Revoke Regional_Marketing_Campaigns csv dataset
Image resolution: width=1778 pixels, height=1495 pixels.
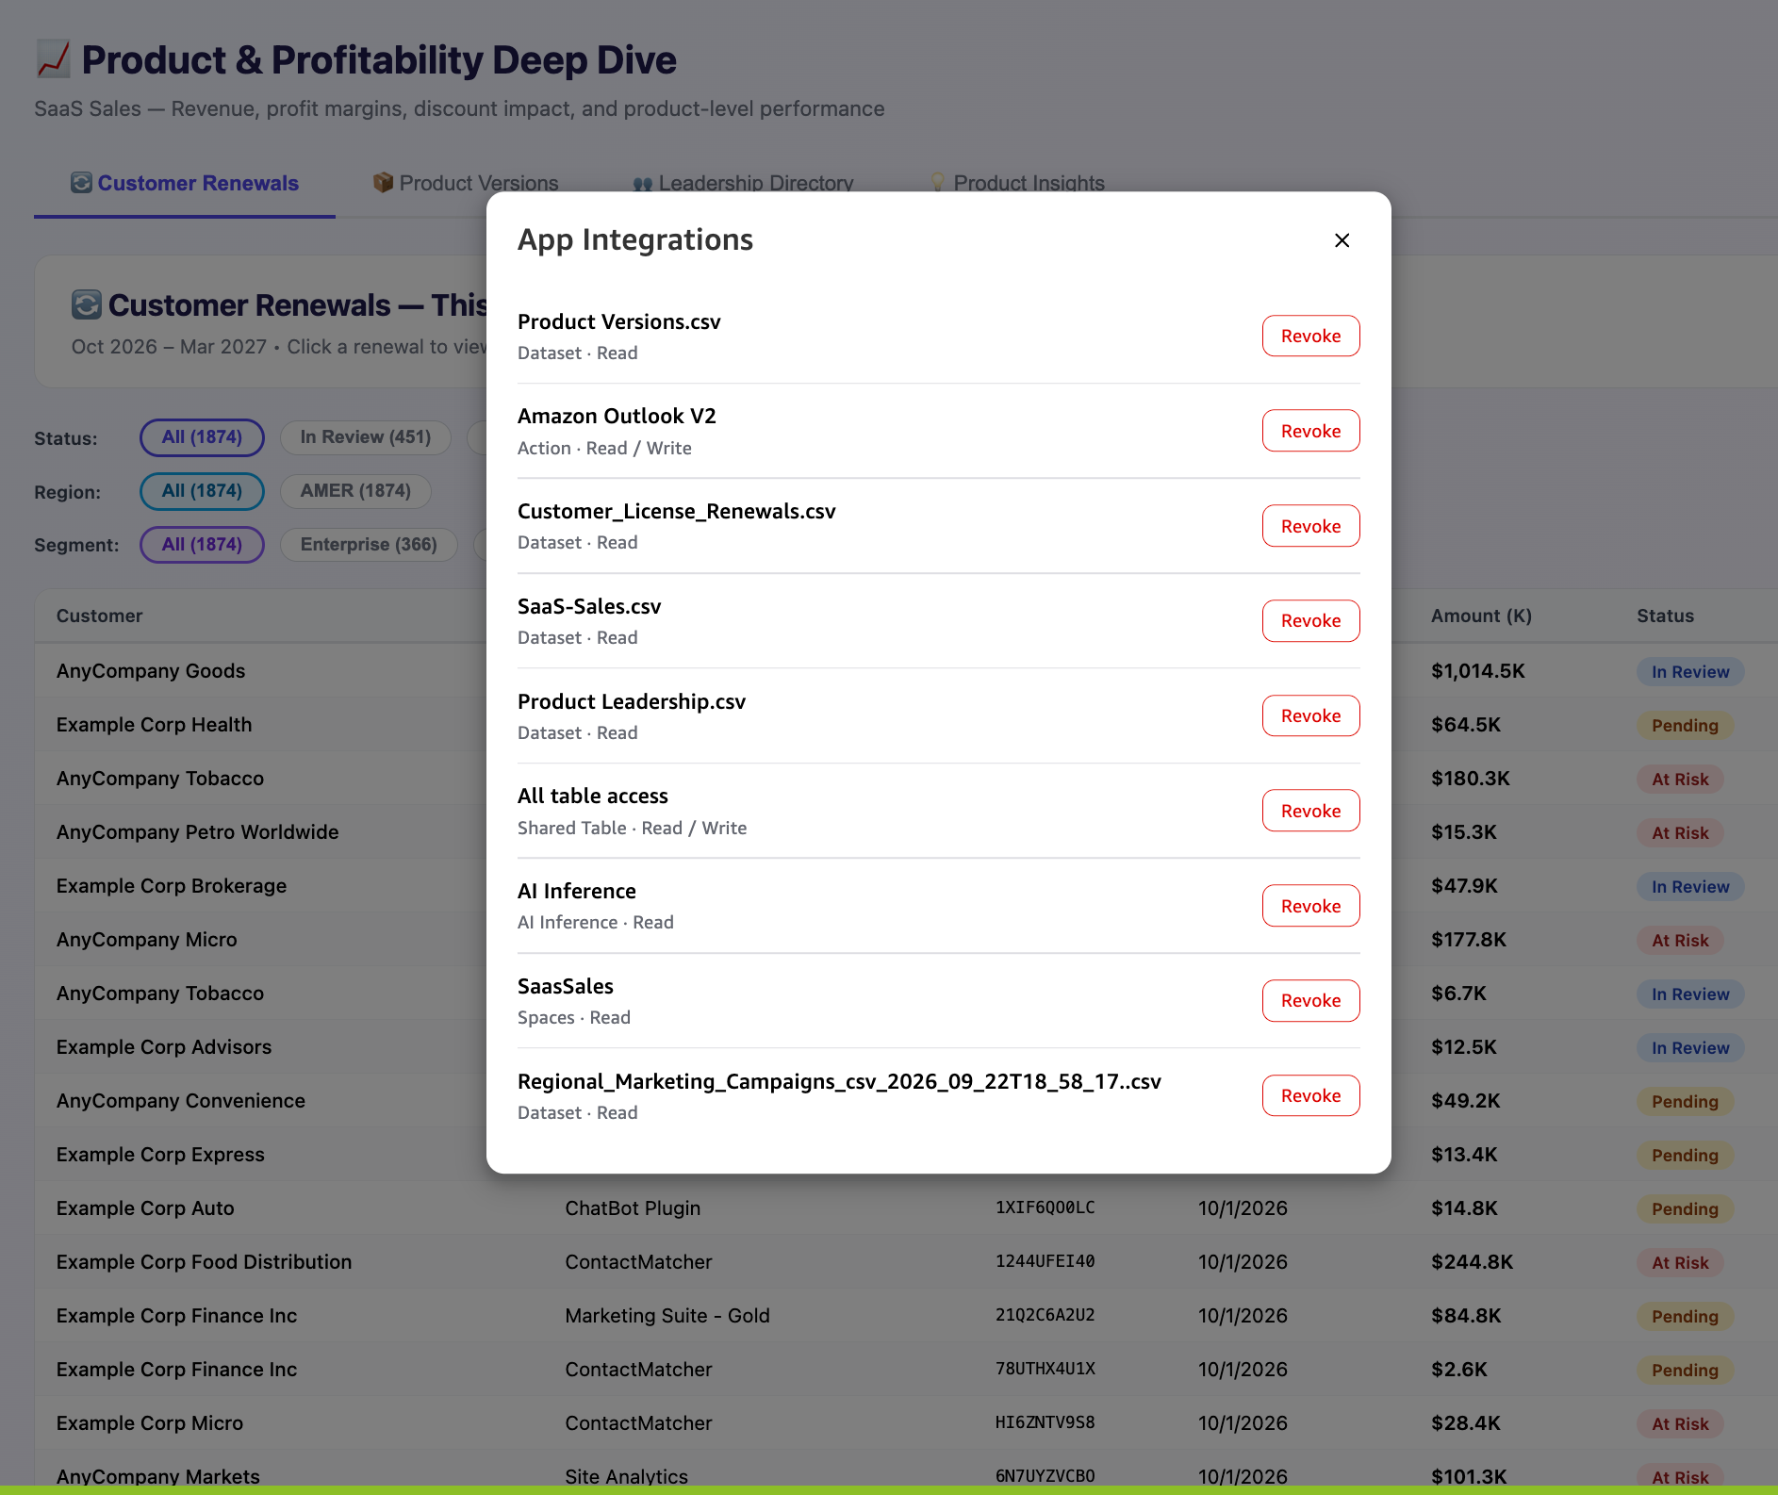(x=1310, y=1095)
